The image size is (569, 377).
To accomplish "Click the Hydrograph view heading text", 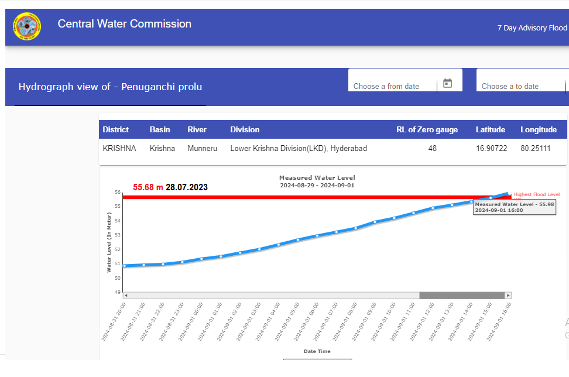I will [110, 87].
